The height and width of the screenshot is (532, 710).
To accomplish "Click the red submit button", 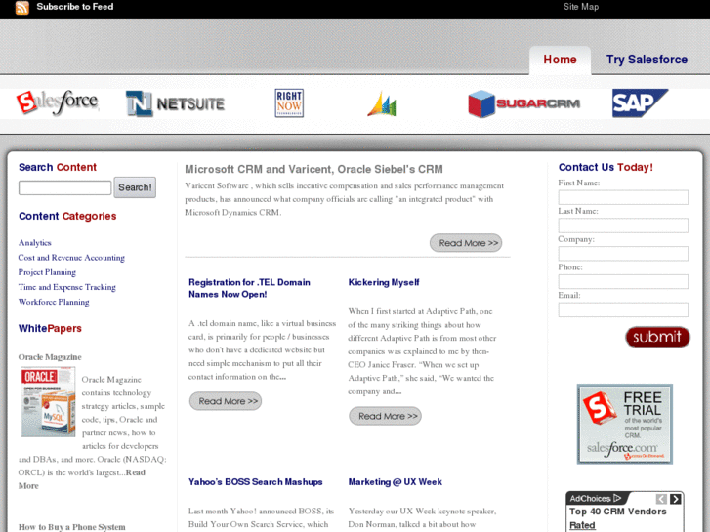I will 657,337.
